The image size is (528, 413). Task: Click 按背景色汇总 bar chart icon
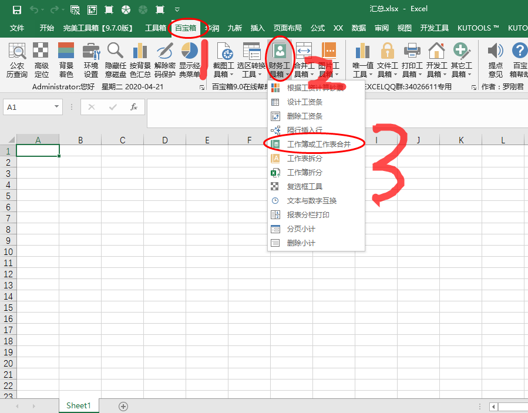[x=140, y=61]
